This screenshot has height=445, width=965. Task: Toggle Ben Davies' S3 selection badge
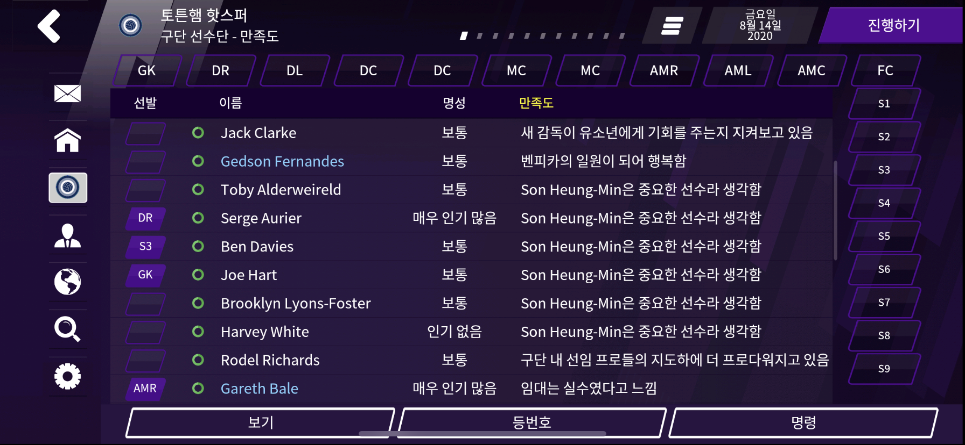[145, 247]
